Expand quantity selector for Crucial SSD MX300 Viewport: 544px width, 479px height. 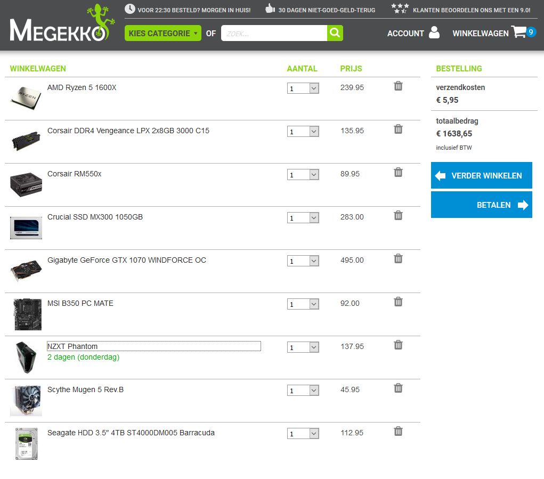click(303, 218)
